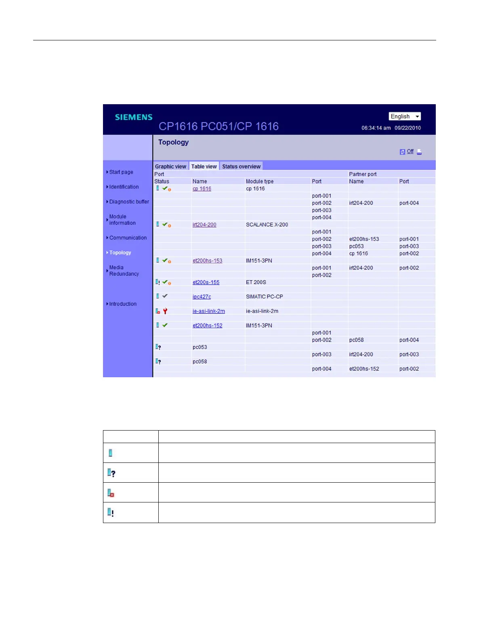The image size is (481, 641).
Task: Open the English language dropdown
Action: click(405, 116)
